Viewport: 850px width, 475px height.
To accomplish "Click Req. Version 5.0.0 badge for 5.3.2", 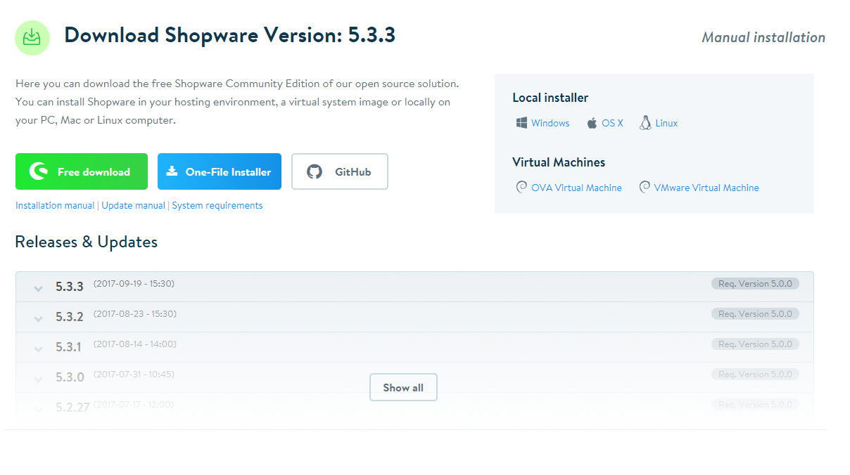I will click(755, 314).
